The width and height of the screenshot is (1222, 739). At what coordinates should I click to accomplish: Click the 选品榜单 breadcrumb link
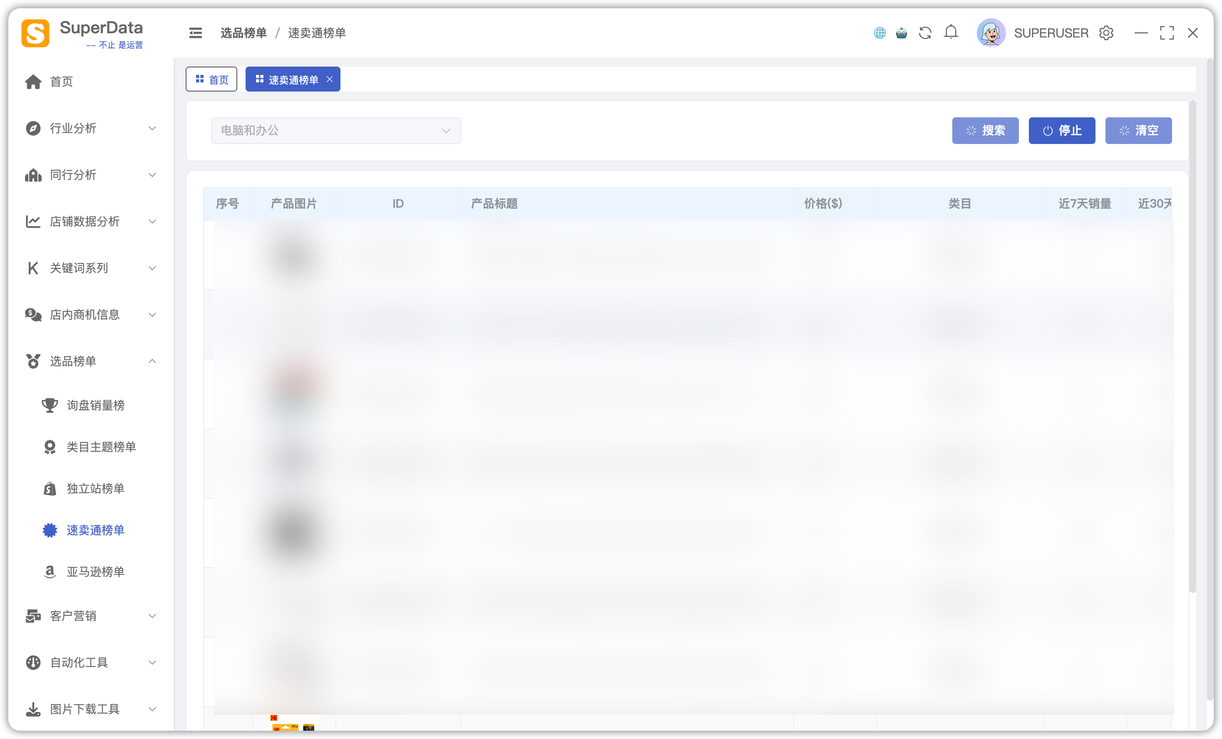pyautogui.click(x=243, y=33)
